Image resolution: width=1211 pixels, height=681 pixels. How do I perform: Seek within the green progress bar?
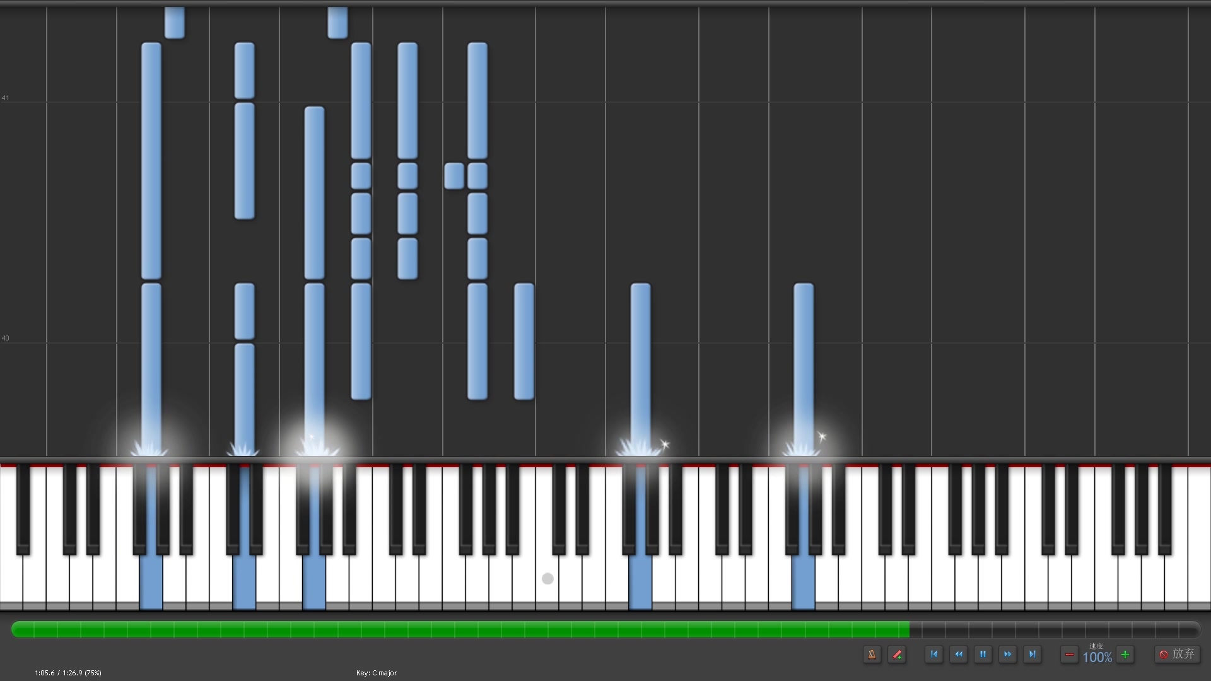460,629
